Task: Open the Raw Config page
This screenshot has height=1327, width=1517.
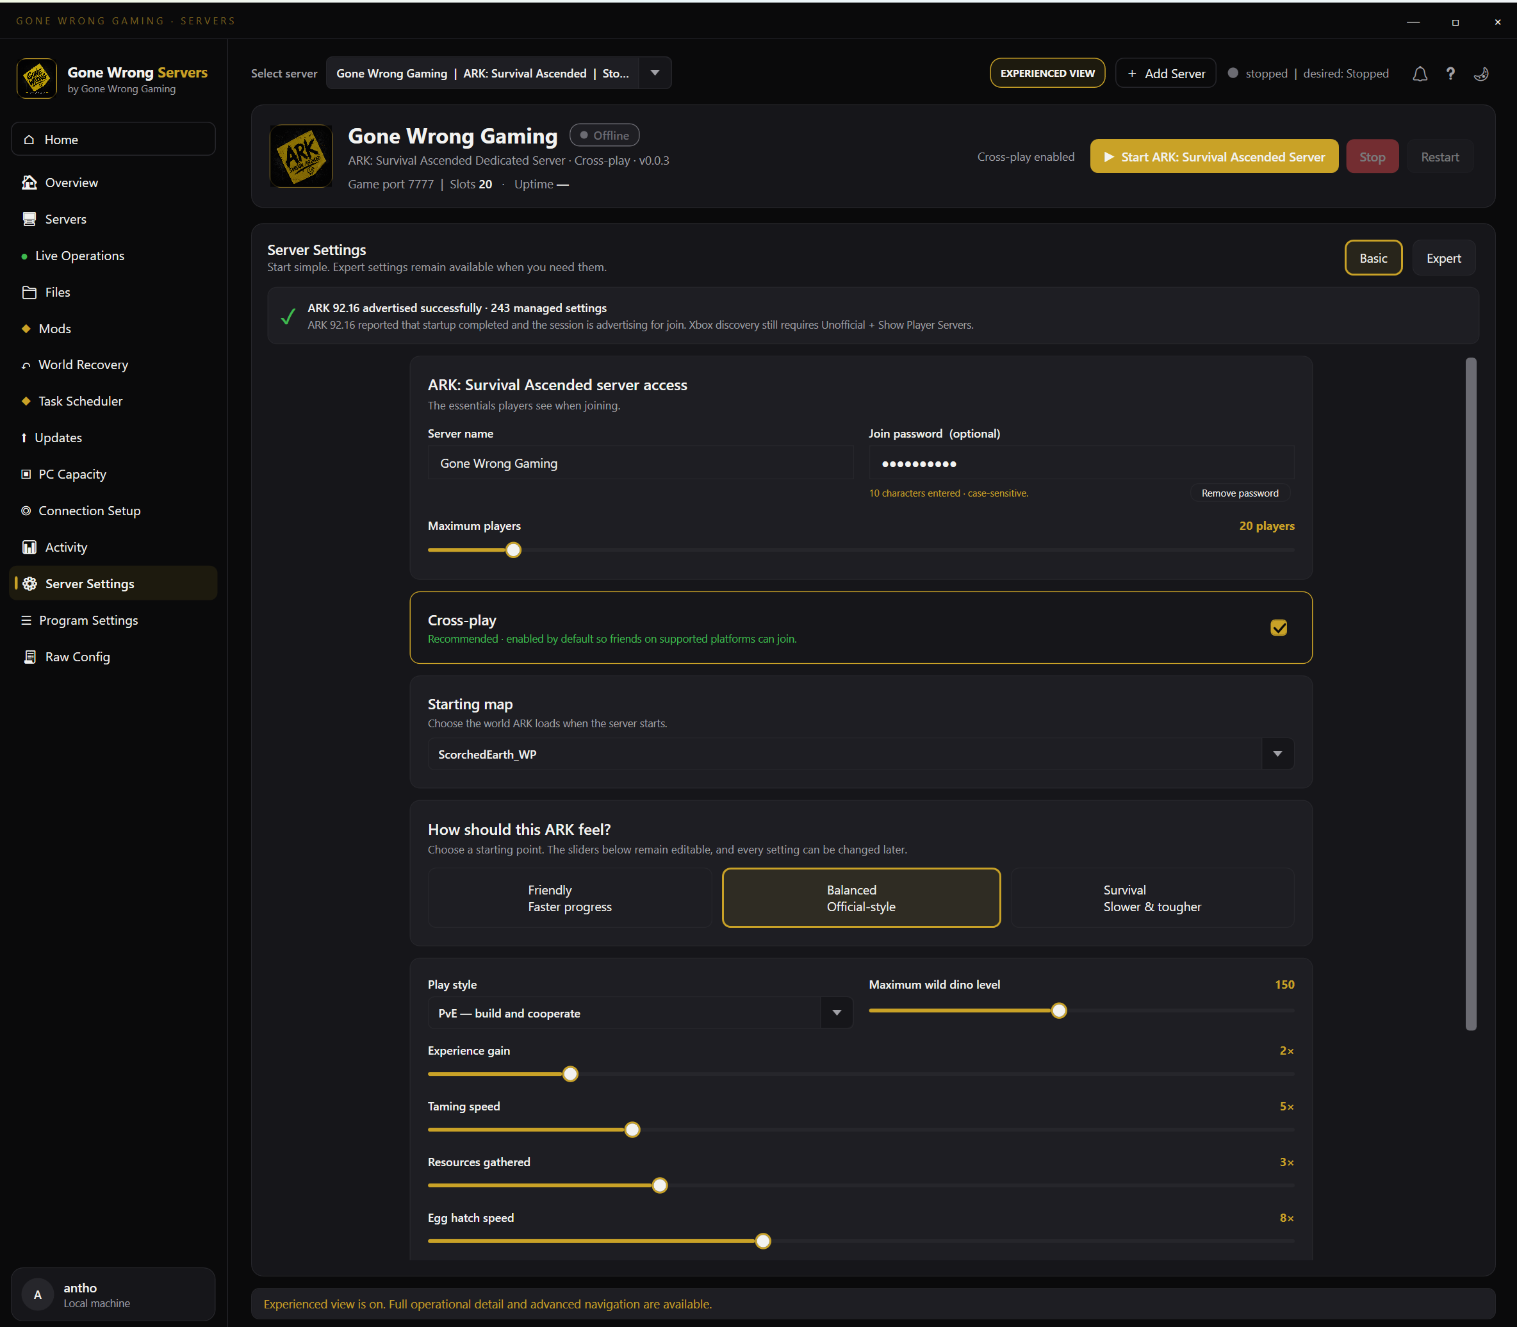Action: pos(114,656)
